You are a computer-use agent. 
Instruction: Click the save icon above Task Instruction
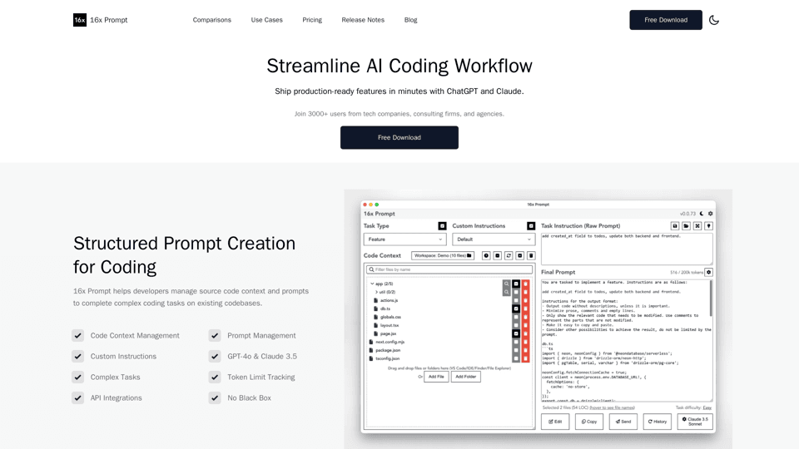coord(675,225)
